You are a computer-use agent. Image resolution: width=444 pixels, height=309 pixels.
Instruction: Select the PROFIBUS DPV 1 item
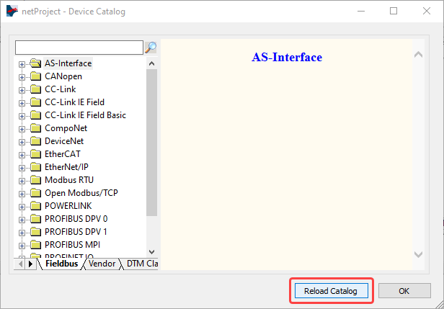click(x=76, y=232)
